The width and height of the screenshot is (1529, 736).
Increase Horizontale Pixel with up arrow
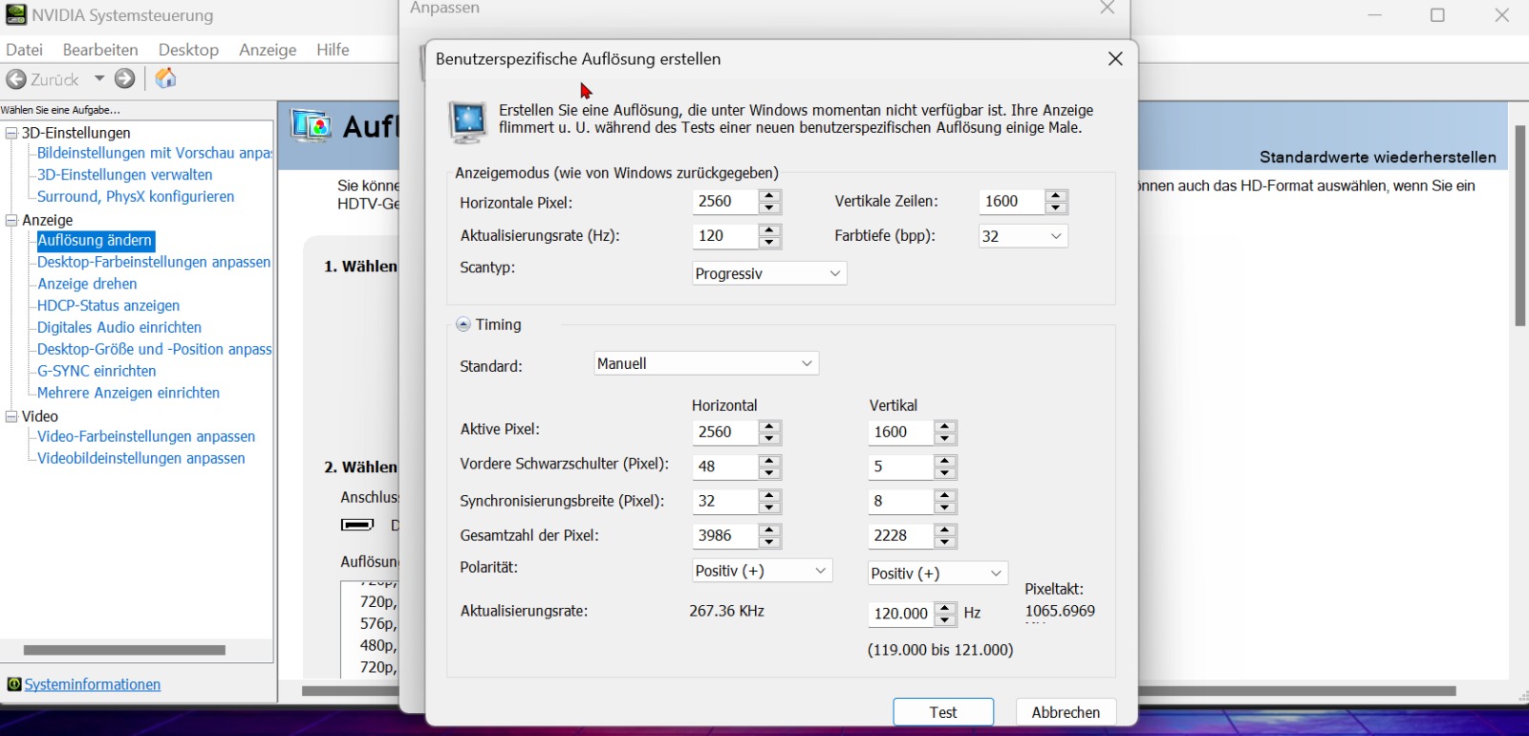(770, 196)
